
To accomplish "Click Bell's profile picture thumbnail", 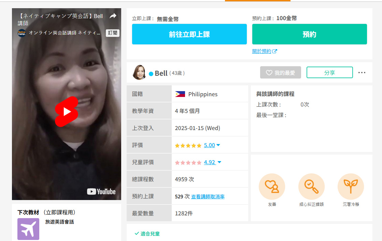I will [x=139, y=72].
